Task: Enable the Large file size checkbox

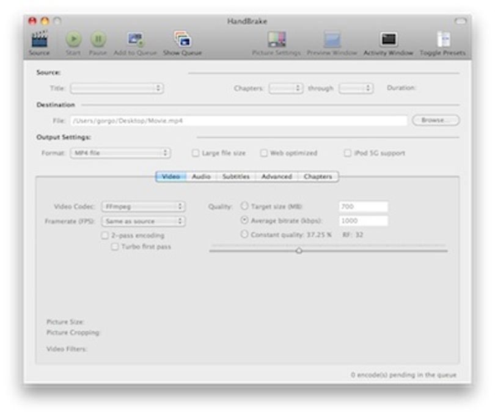Action: click(x=196, y=153)
